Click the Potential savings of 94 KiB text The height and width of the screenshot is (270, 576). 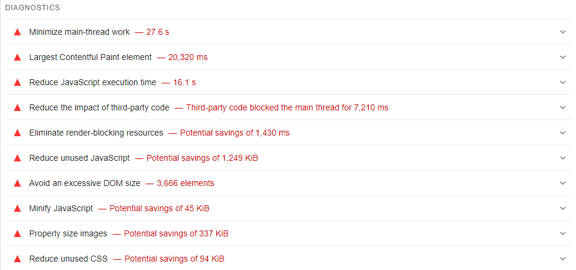point(174,259)
